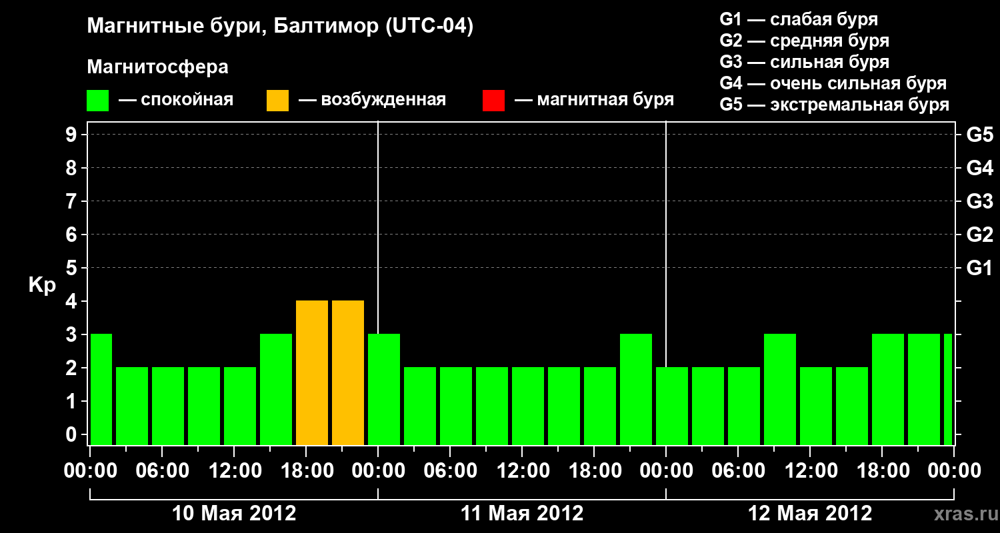Image resolution: width=1000 pixels, height=533 pixels.
Task: Click the '12 Мая 2012' date label
Action: click(810, 514)
